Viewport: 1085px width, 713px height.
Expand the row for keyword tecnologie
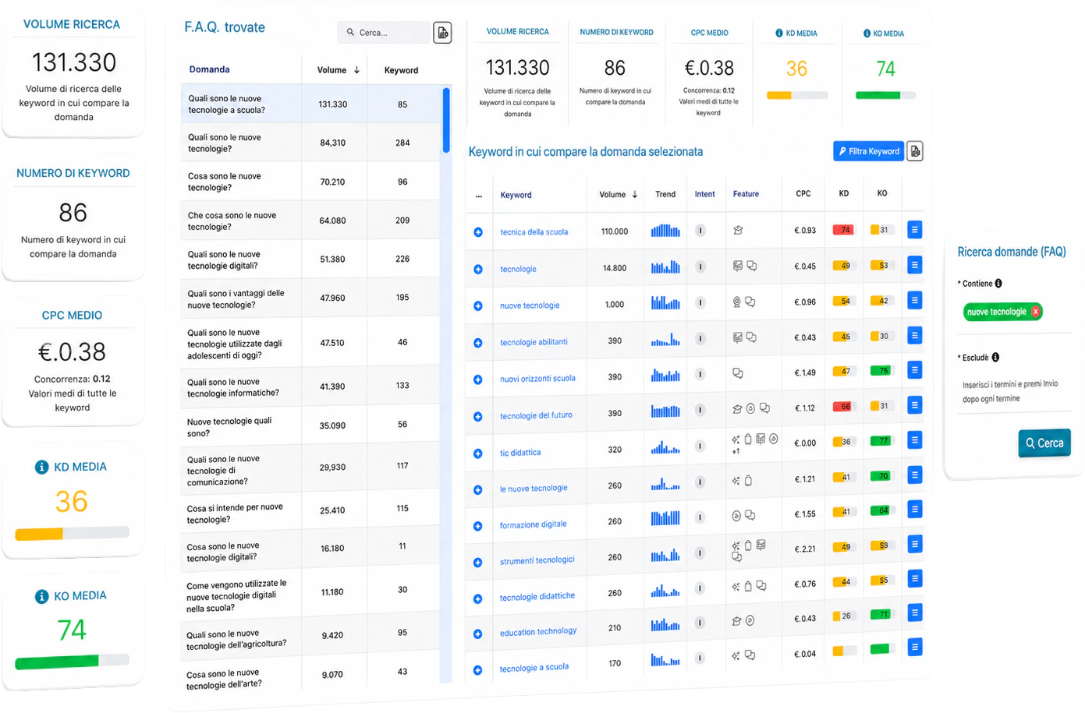coord(478,269)
